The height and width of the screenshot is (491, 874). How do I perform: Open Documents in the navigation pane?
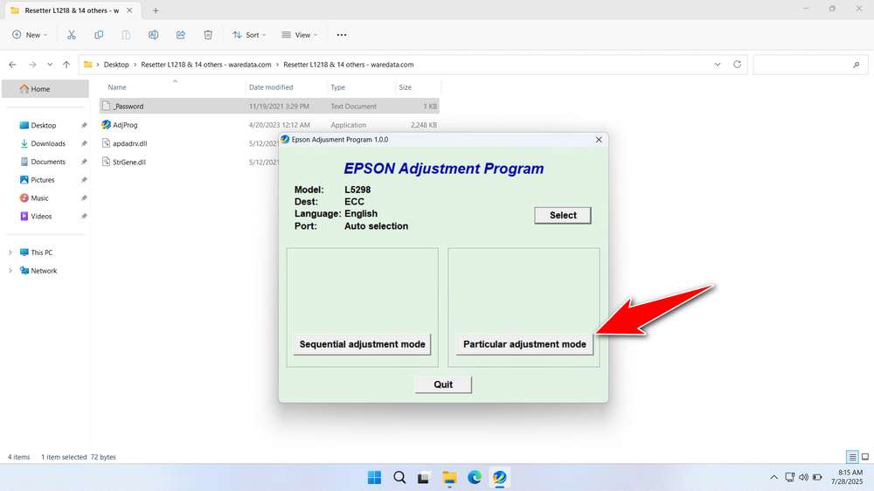[x=45, y=162]
